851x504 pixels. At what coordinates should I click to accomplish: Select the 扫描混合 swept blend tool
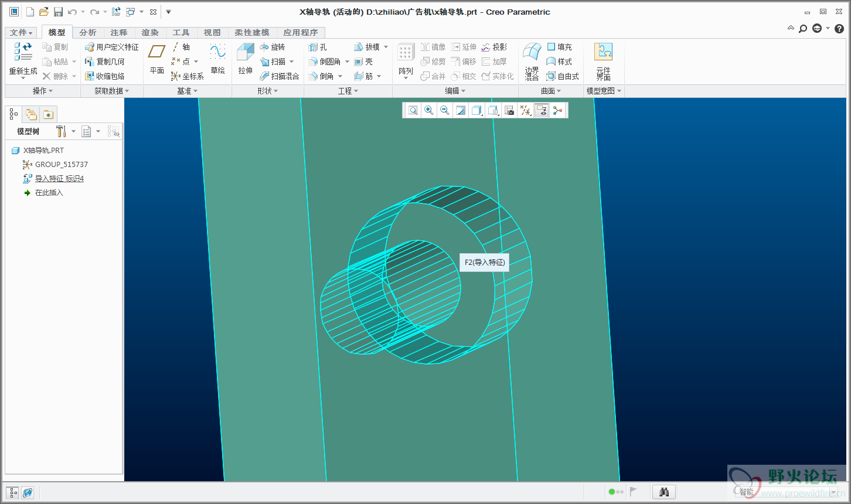[280, 76]
